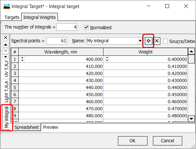Click the X icon next to Name field
The image size is (196, 149).
[156, 41]
